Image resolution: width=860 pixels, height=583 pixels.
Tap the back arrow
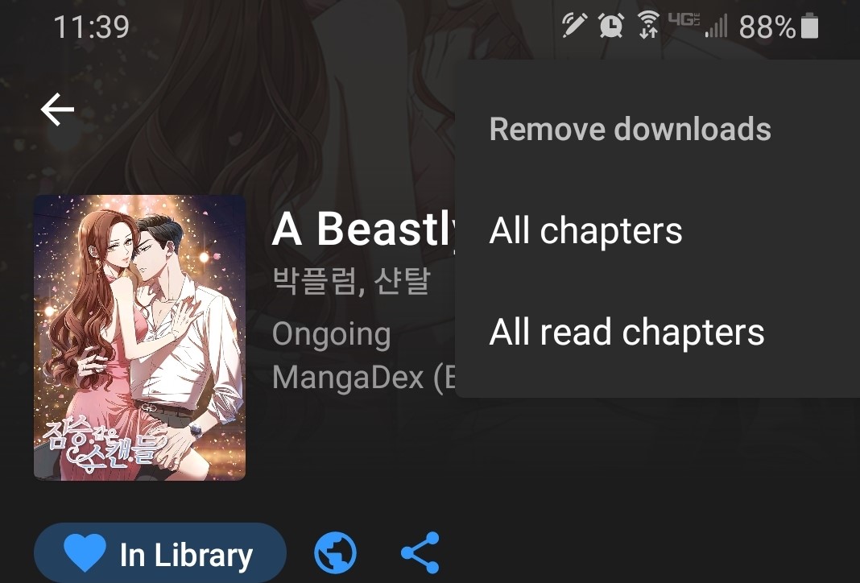58,110
